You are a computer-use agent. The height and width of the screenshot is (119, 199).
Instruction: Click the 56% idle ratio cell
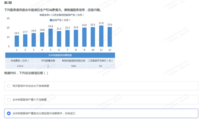tap(73, 66)
